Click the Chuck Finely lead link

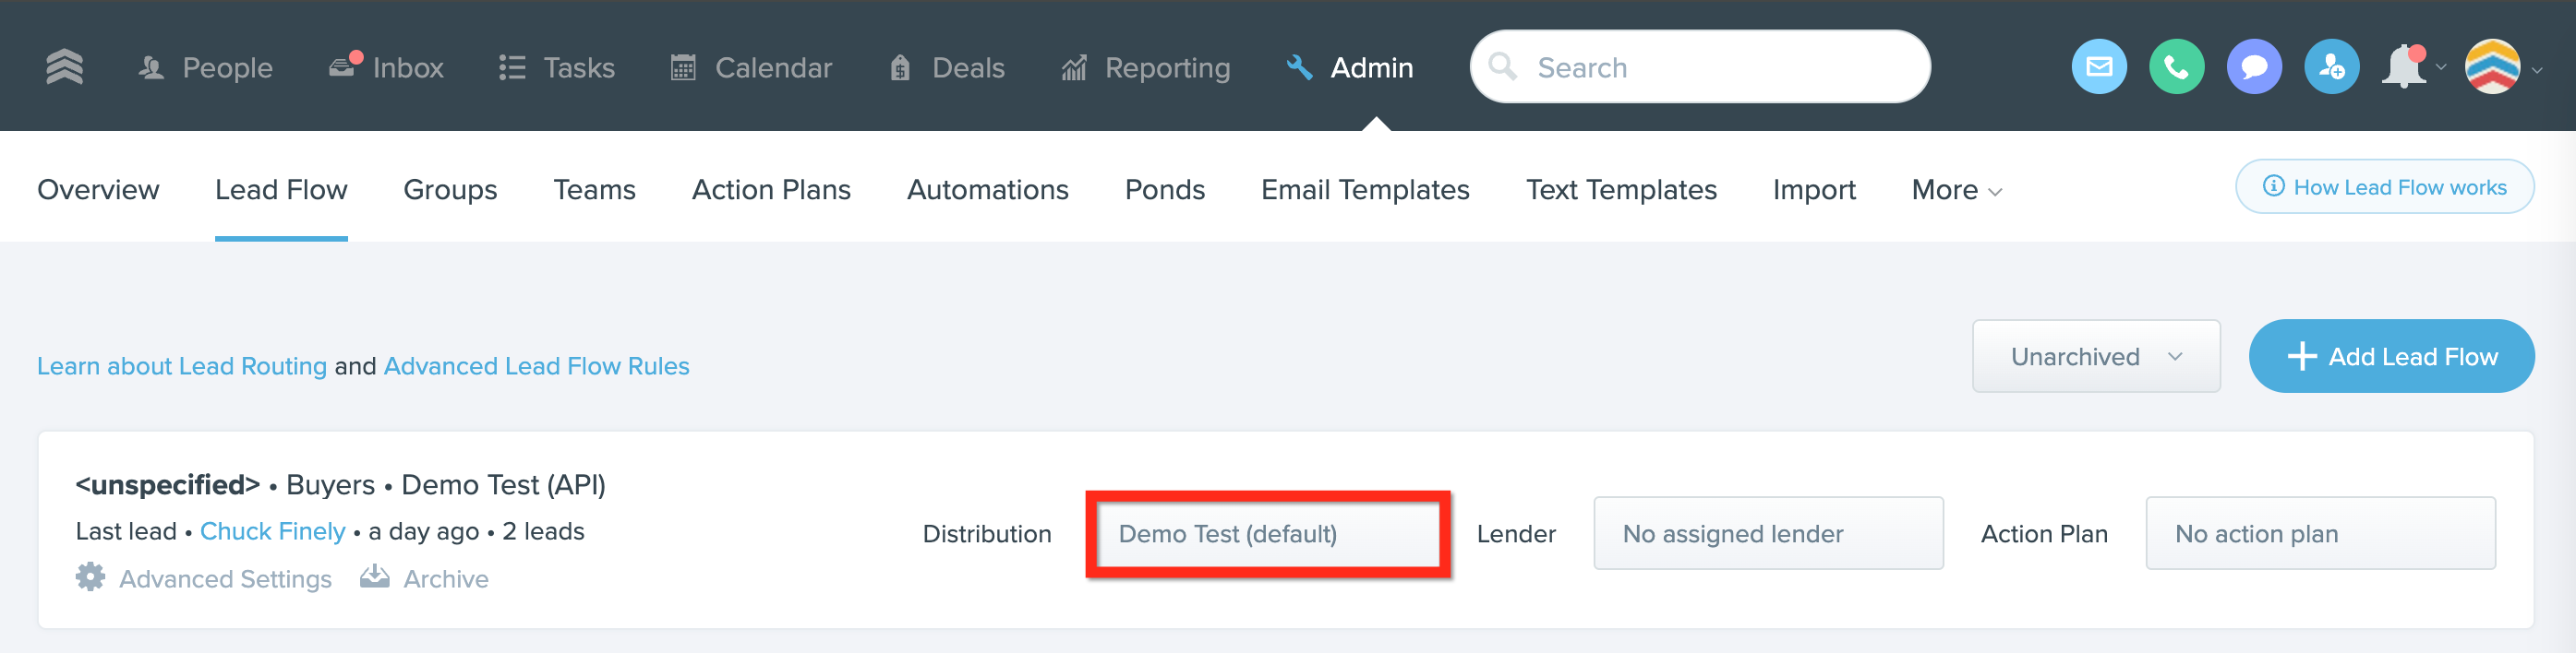[x=272, y=531]
